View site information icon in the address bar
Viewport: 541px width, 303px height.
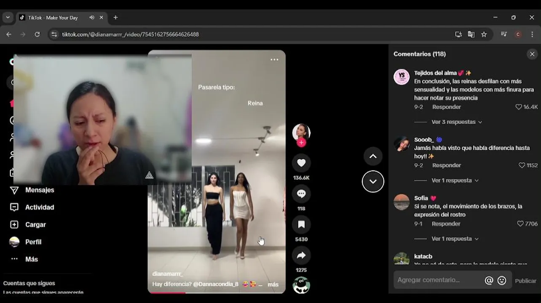[54, 35]
